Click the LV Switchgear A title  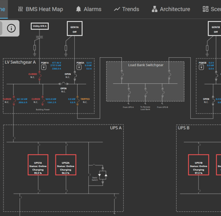[20, 62]
